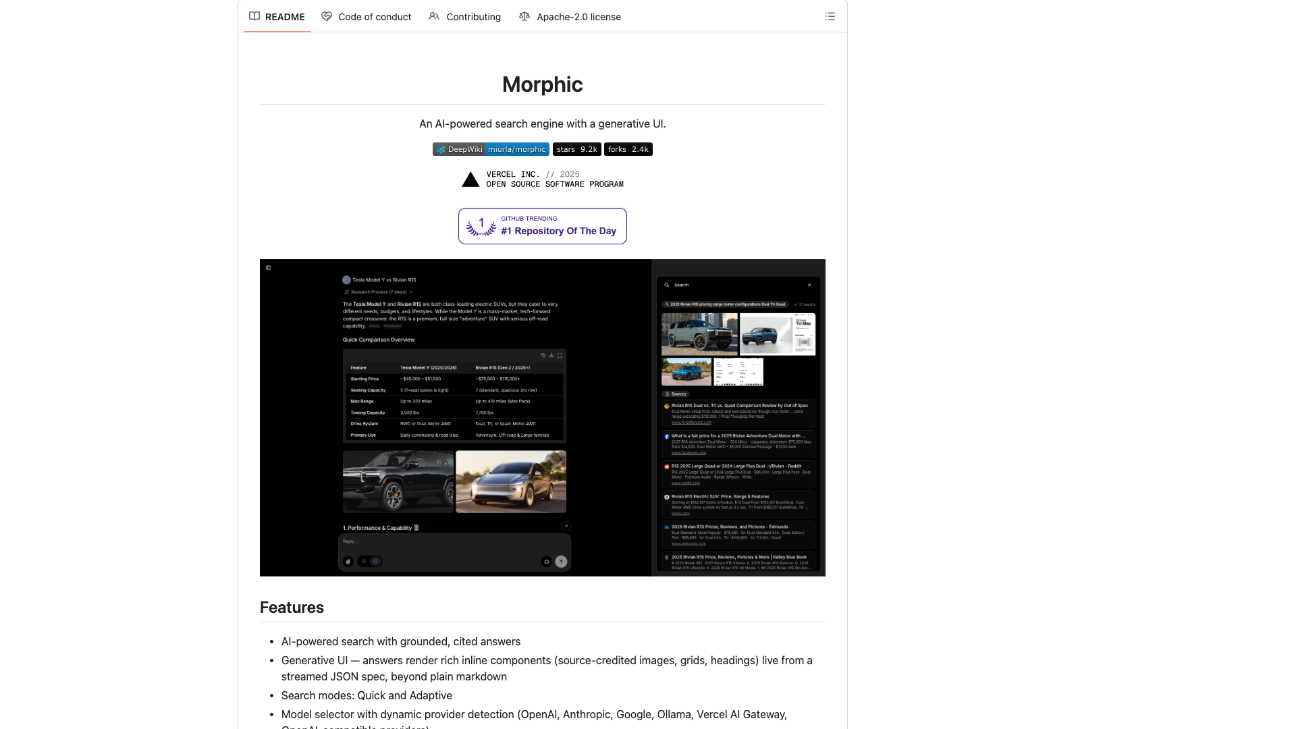Open Rivian R1S Dual vs Tri source
The height and width of the screenshot is (729, 1296).
click(x=738, y=414)
